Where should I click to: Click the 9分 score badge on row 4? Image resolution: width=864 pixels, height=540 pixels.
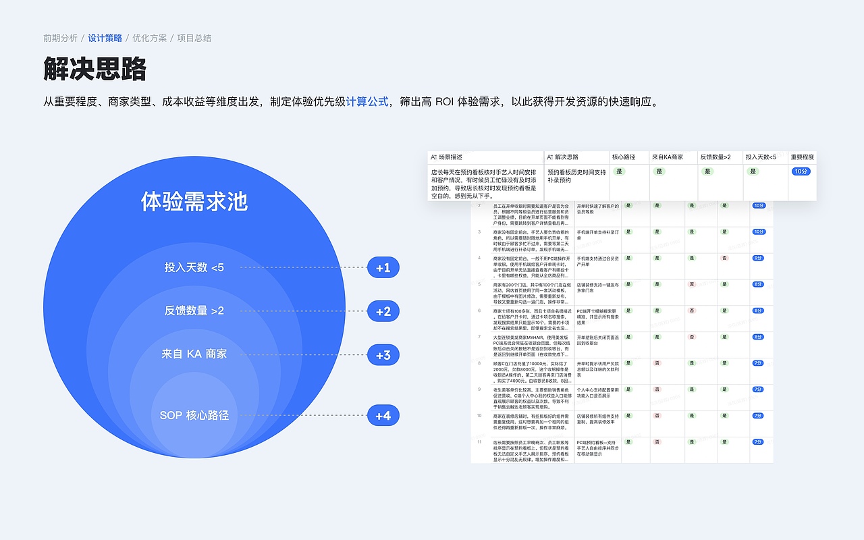757,258
